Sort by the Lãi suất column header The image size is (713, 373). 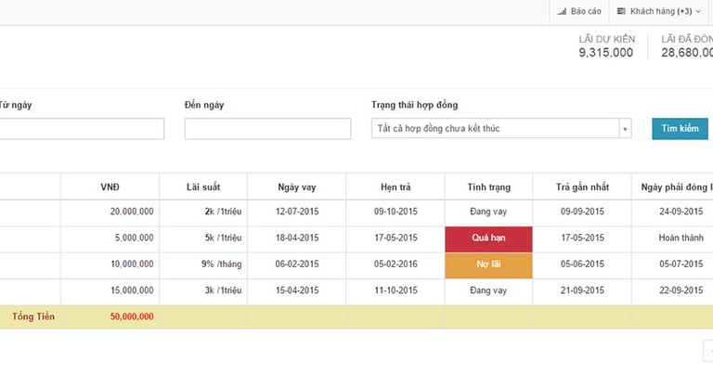tap(203, 186)
